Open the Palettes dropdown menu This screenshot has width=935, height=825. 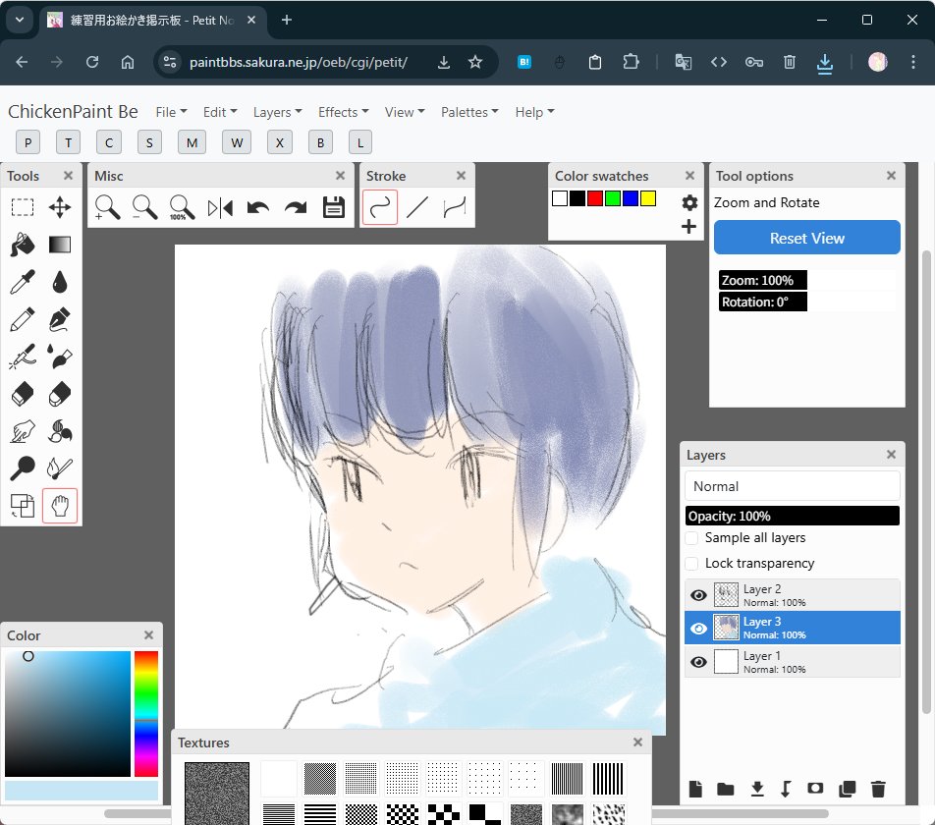[469, 112]
